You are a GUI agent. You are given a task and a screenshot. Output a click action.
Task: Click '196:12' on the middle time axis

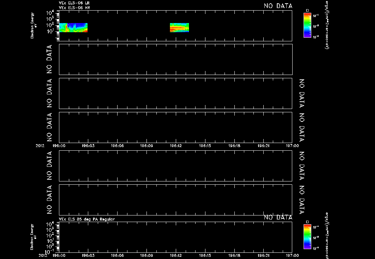pos(176,146)
